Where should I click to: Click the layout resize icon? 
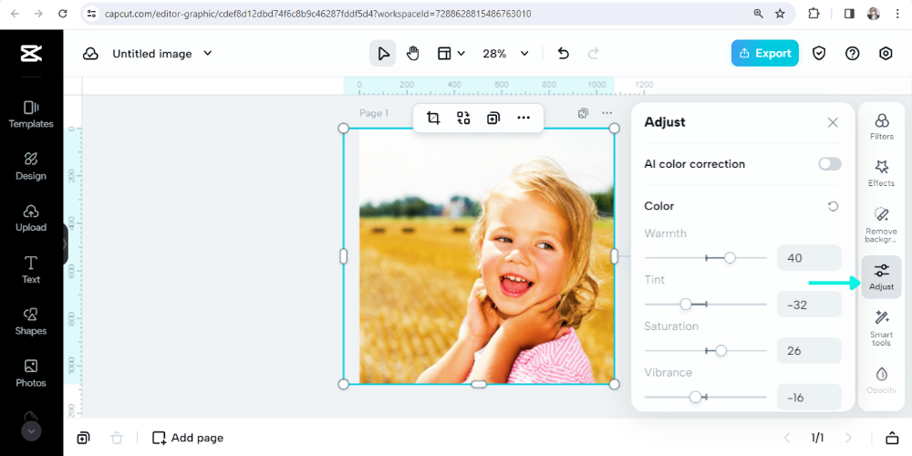point(444,54)
